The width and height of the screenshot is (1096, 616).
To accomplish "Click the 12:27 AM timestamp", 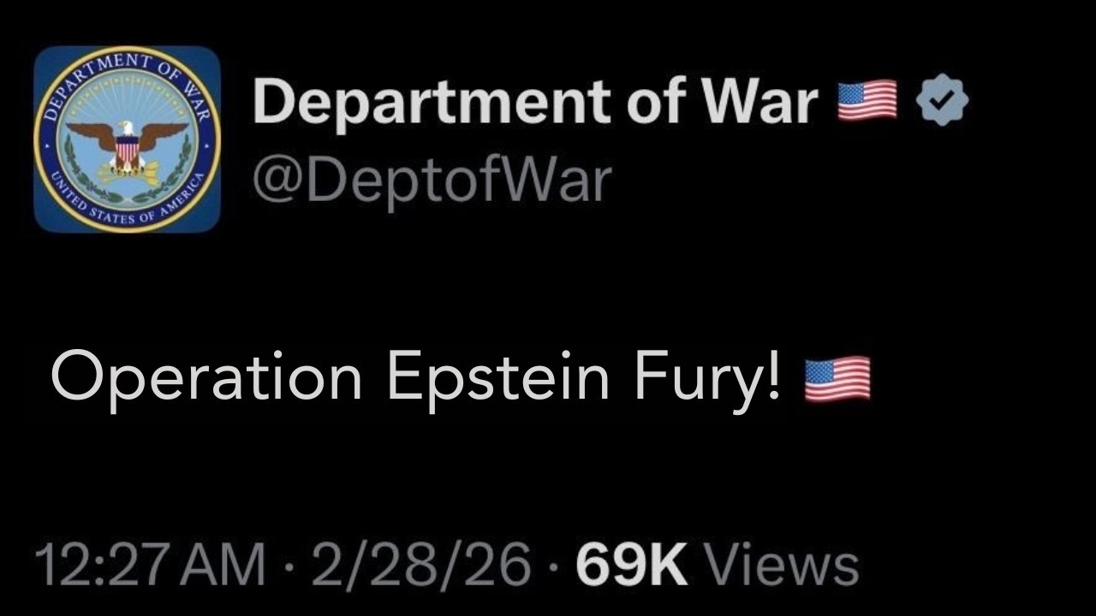I will (150, 566).
